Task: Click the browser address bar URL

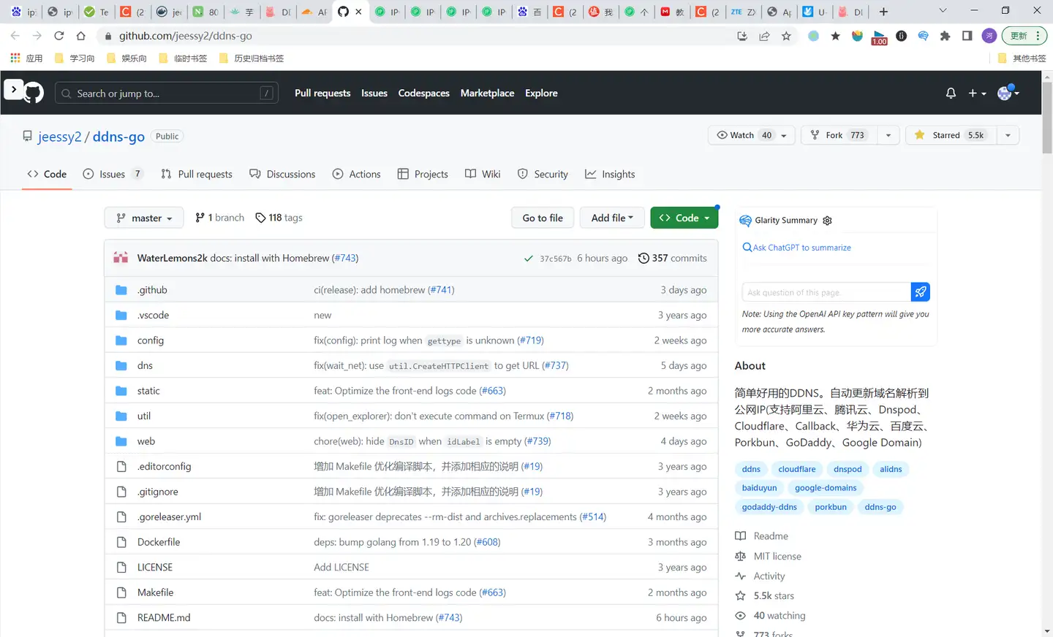Action: click(186, 36)
